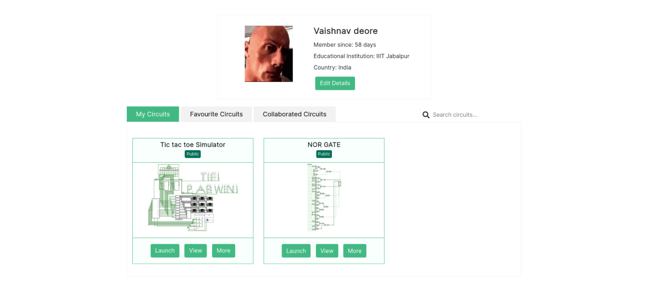The height and width of the screenshot is (306, 647).
Task: Click the Public badge on Tic tac toe Simulator
Action: [x=193, y=154]
